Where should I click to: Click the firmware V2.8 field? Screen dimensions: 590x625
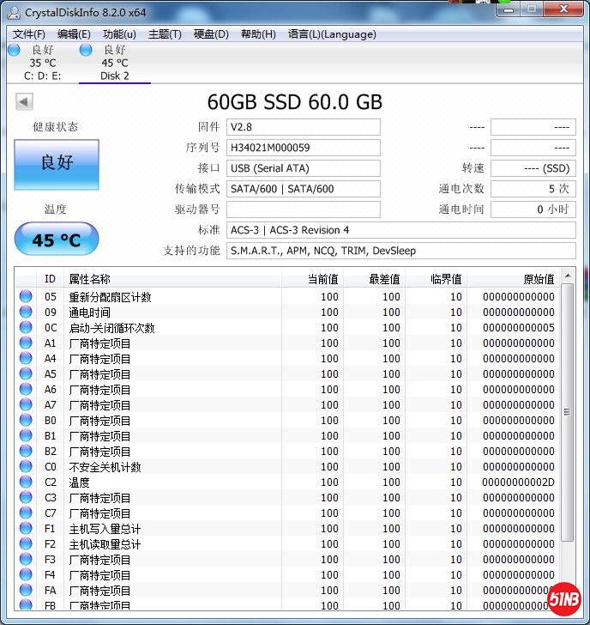304,127
